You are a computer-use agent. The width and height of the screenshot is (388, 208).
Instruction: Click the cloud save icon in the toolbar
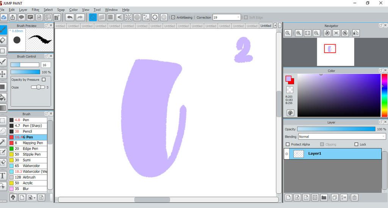click(3, 17)
